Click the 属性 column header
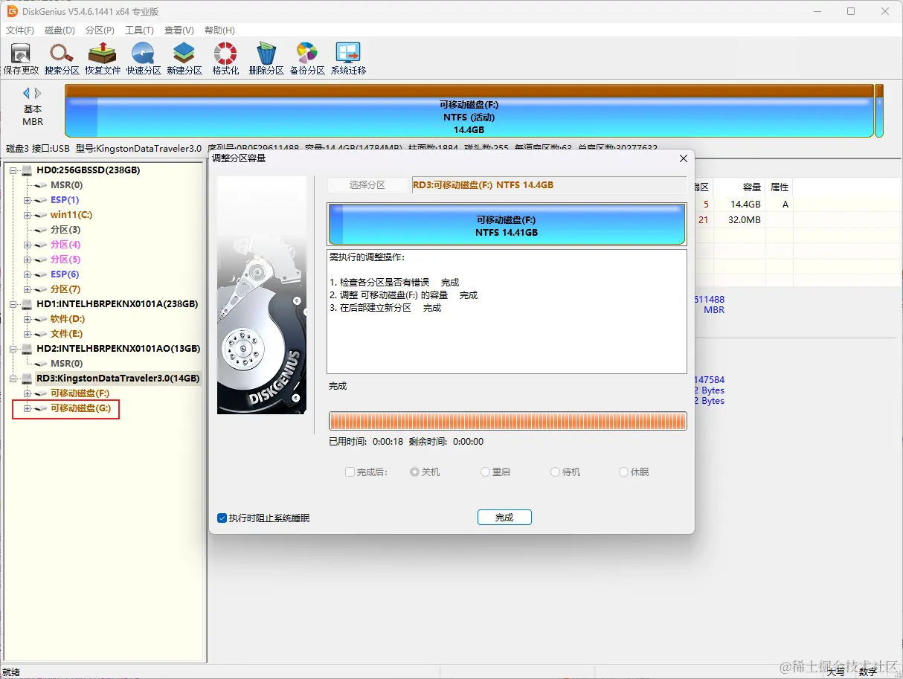This screenshot has width=903, height=679. pos(779,187)
